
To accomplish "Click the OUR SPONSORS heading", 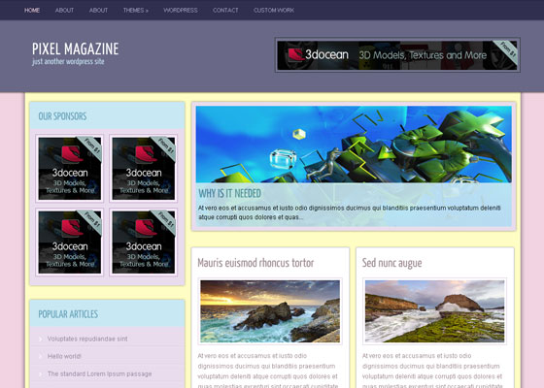I will coord(62,116).
